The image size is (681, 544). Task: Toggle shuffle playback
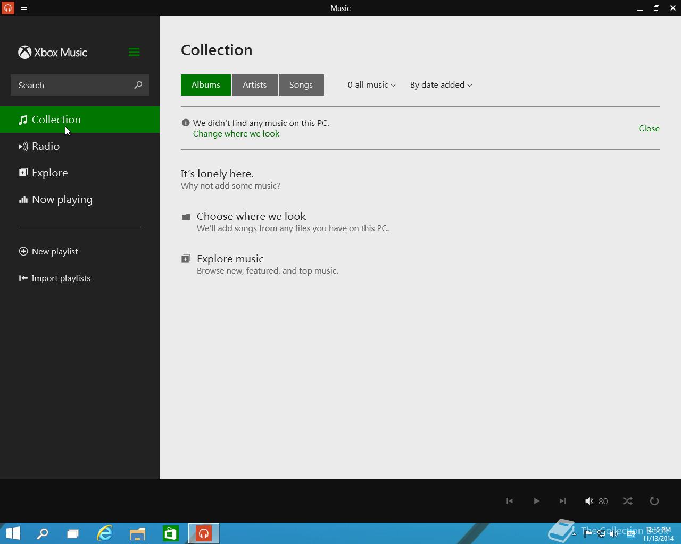point(628,501)
